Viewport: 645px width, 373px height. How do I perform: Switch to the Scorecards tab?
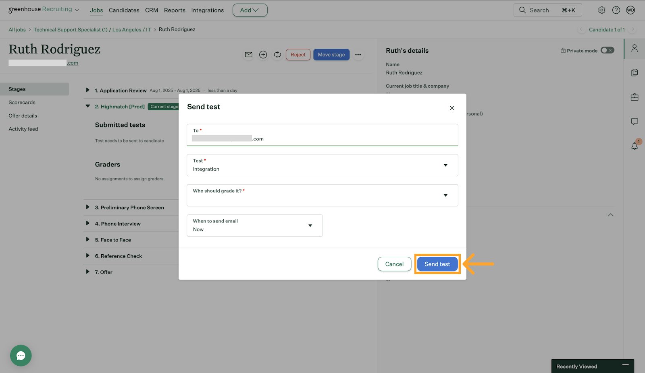tap(22, 102)
